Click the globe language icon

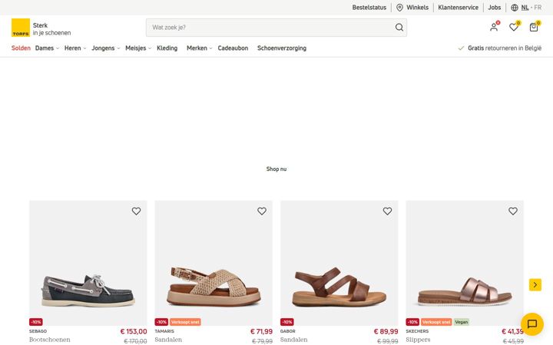coord(515,8)
